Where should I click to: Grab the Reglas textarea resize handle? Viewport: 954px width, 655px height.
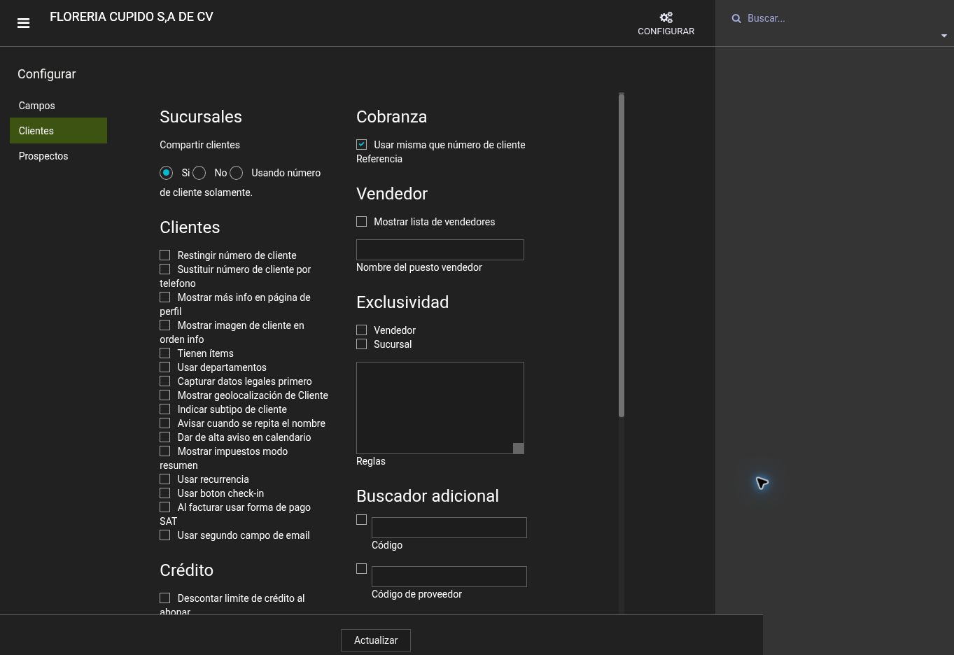pos(519,449)
